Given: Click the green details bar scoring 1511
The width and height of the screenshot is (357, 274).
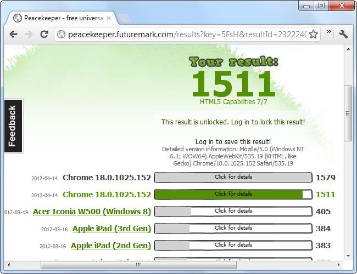Looking at the screenshot, I should (233, 194).
